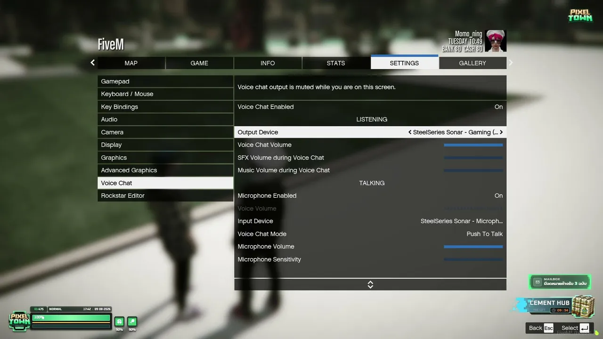Select Keyboard / Mouse settings category

165,94
